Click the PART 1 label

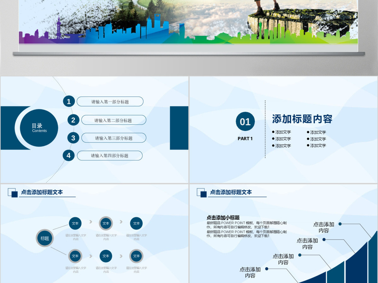[x=245, y=139]
